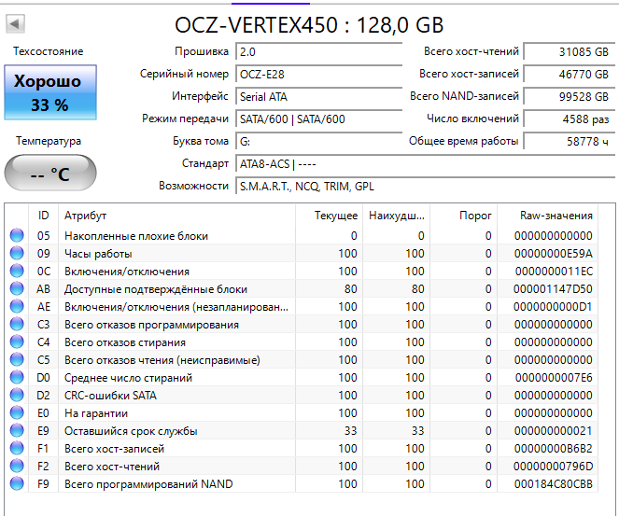Image resolution: width=619 pixels, height=516 pixels.
Task: Click the Наихудш... column header
Action: 396,216
